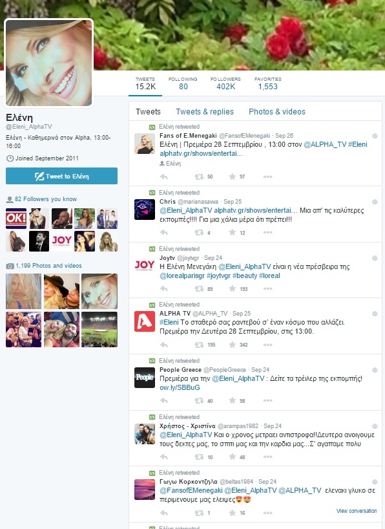
Task: Click the Tweet to Ελένη button
Action: tap(62, 176)
